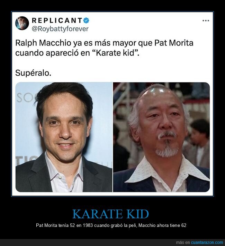Click 'cuando apareció en' tweet line
Image resolution: width=225 pixels, height=246 pixels.
click(53, 53)
